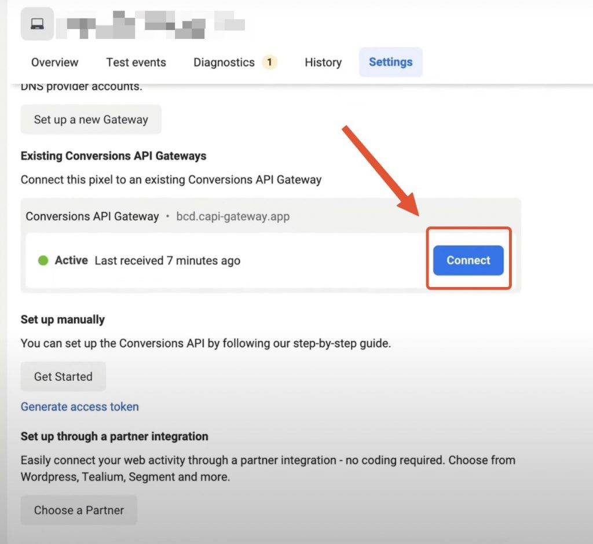Switch to the Overview tab
593x544 pixels.
click(54, 62)
